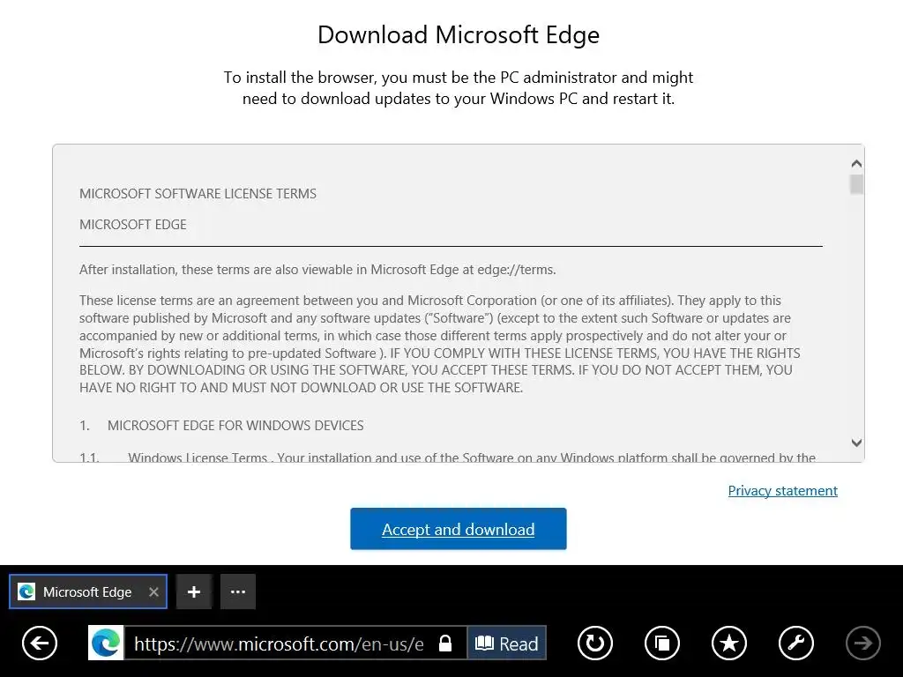Click Accept and download button
This screenshot has height=677, width=903.
pos(459,529)
